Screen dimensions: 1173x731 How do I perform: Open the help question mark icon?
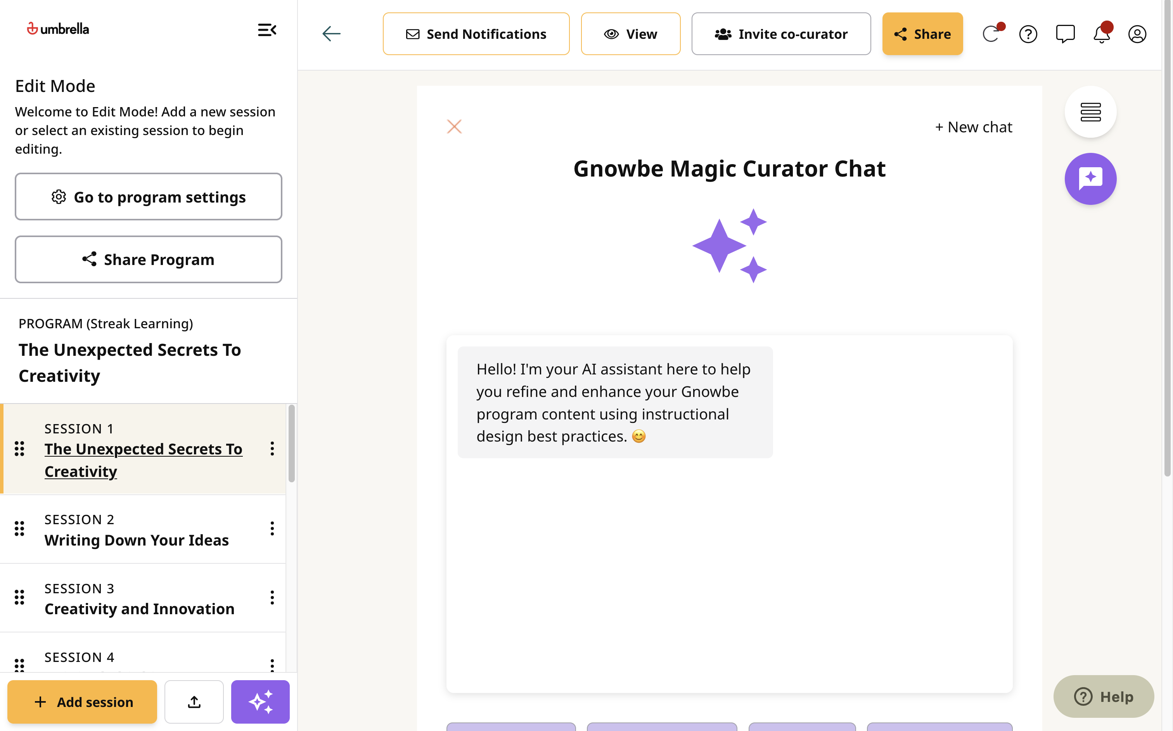tap(1028, 34)
